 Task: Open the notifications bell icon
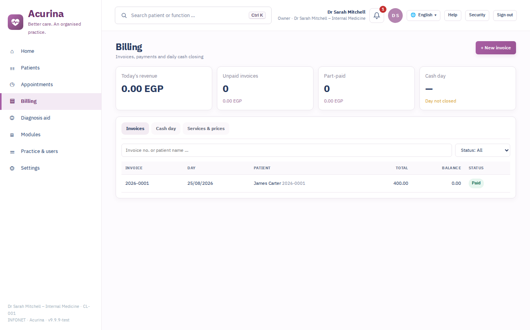click(x=377, y=16)
